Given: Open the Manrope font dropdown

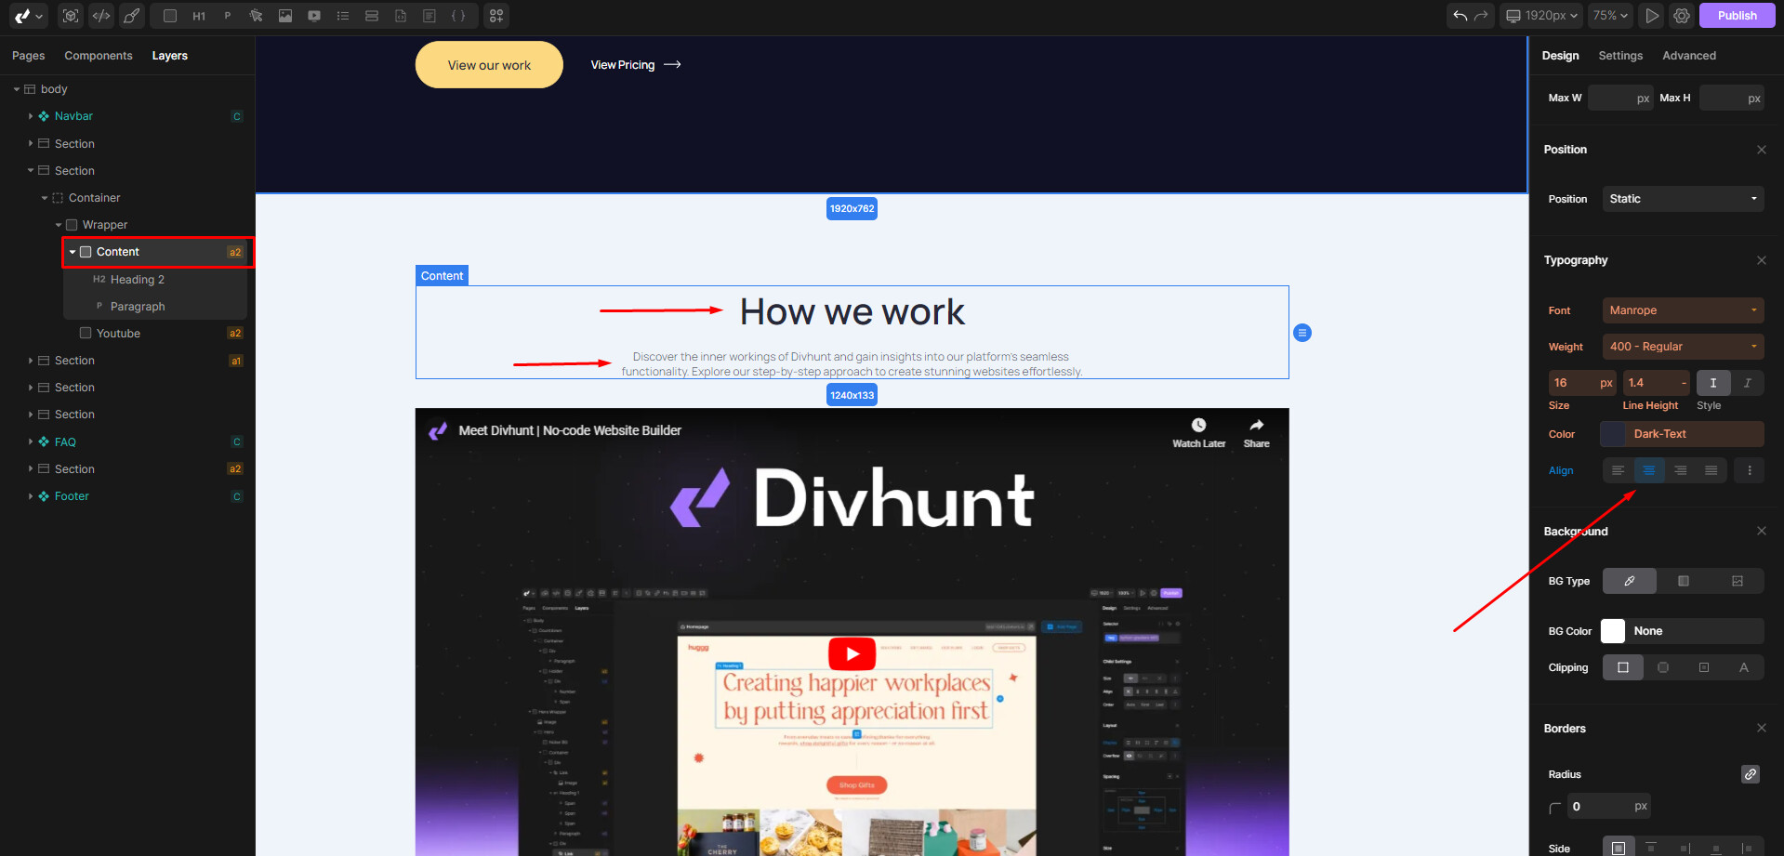Looking at the screenshot, I should [x=1683, y=310].
